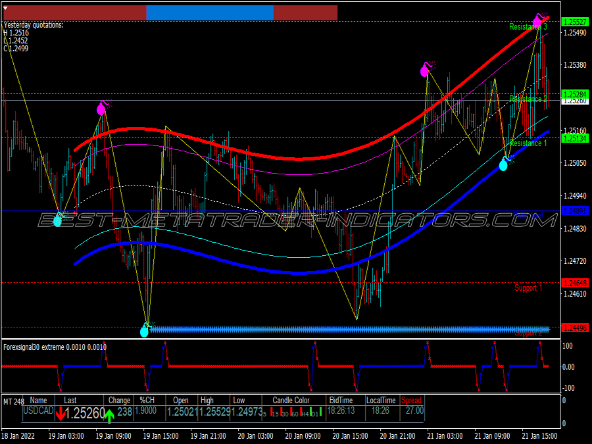Click yesterday's high value H 1.2516
The width and height of the screenshot is (592, 444).
(16, 33)
